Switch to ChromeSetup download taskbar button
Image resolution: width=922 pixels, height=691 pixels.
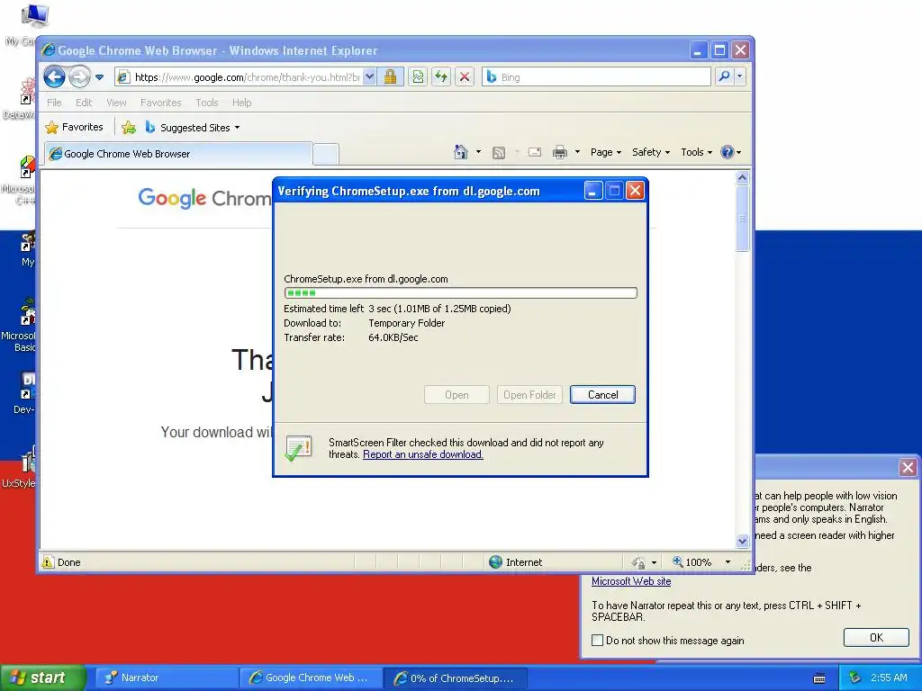point(456,678)
